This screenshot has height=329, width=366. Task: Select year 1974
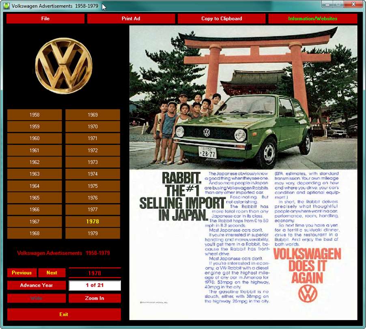coord(93,174)
